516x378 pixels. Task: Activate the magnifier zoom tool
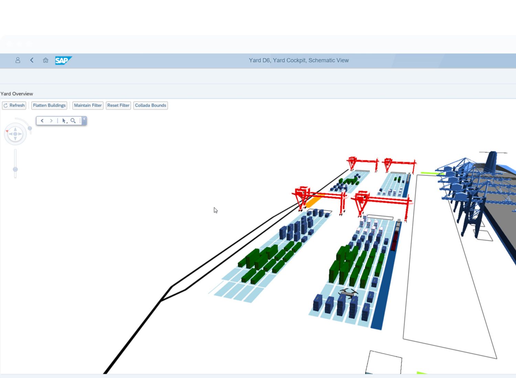73,121
